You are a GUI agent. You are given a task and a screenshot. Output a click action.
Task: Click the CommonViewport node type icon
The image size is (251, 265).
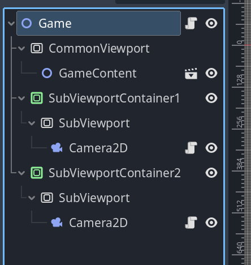(37, 48)
